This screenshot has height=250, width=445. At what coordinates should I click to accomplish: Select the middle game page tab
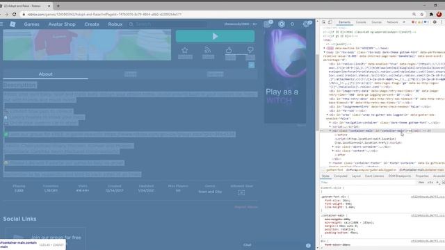click(x=130, y=74)
